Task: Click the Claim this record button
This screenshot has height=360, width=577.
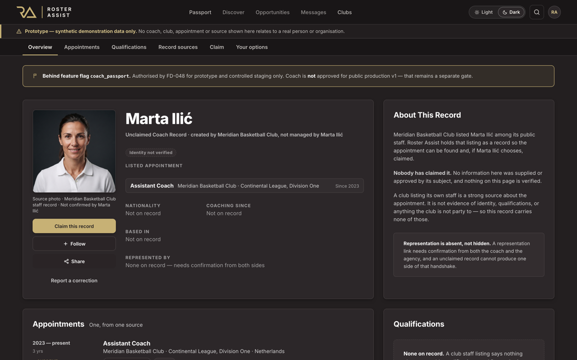Action: click(74, 226)
